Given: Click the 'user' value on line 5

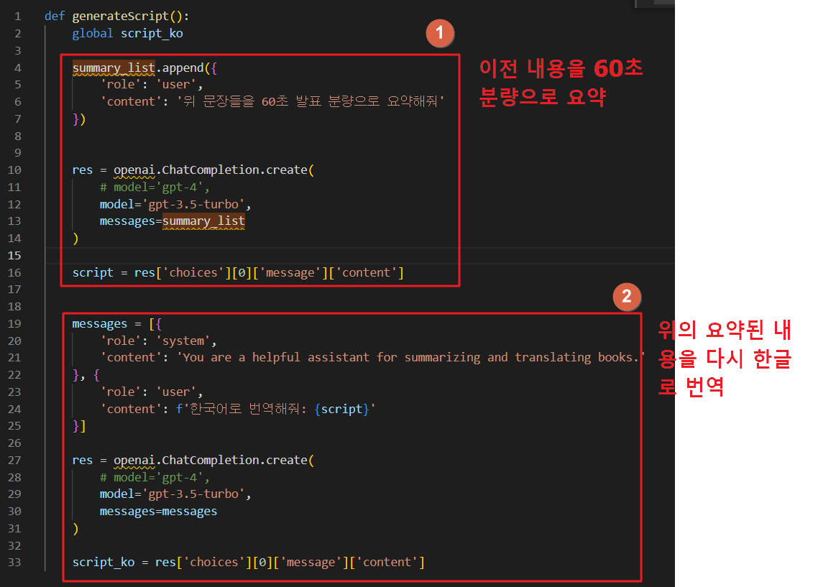Looking at the screenshot, I should tap(176, 85).
